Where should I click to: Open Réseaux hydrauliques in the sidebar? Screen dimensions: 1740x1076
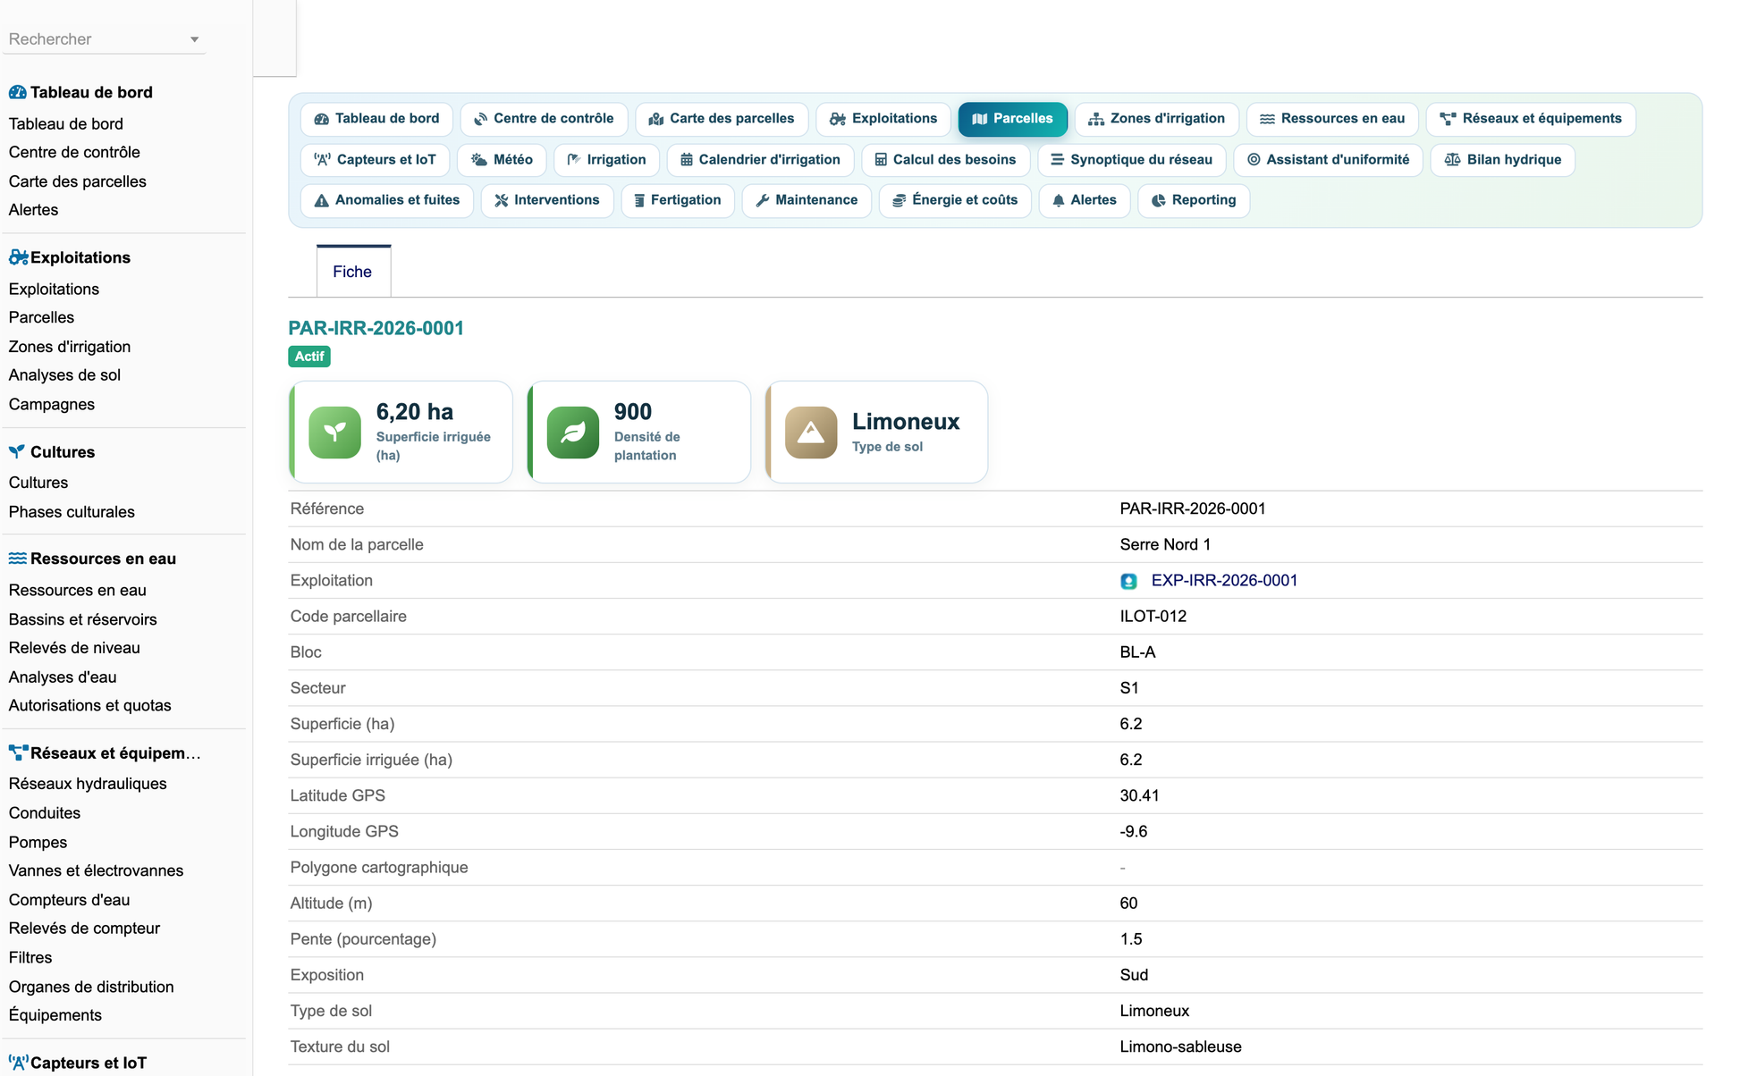pos(88,784)
